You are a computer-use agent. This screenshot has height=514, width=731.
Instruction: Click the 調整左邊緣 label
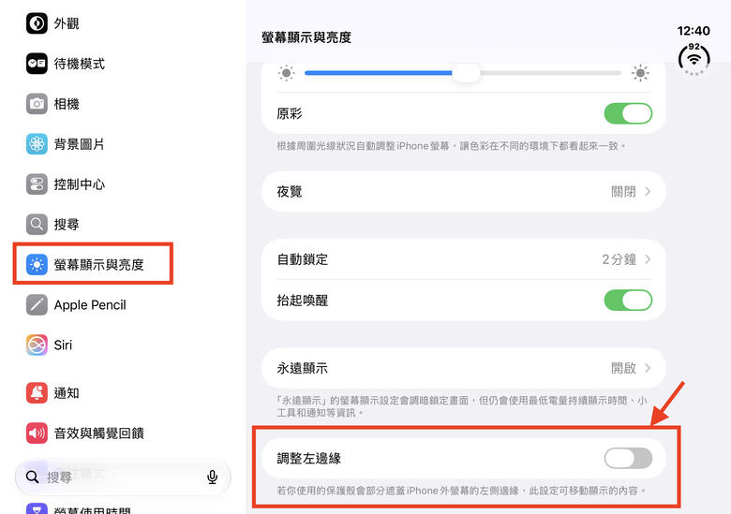click(309, 459)
